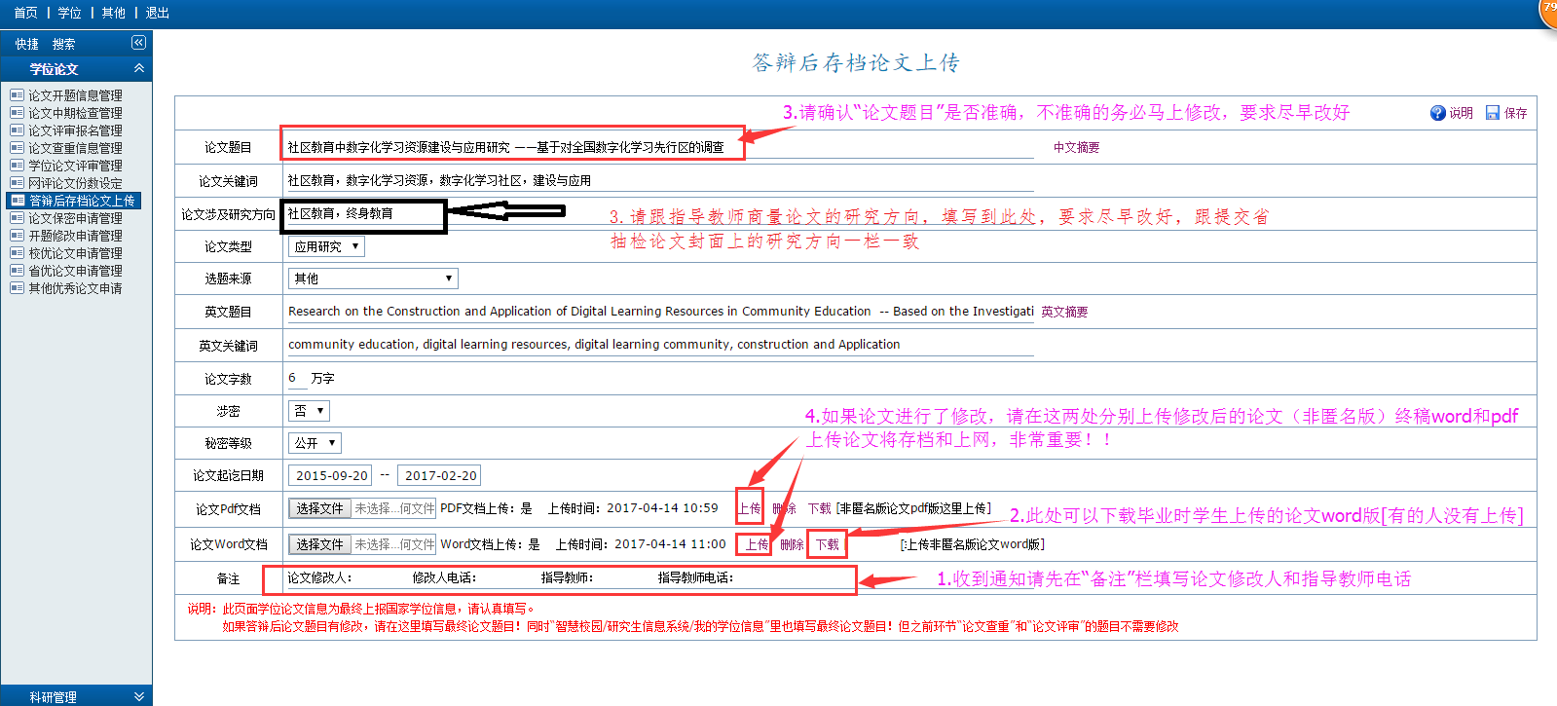This screenshot has width=1557, height=706.
Task: Click the 论文关键词 input field
Action: tap(659, 180)
